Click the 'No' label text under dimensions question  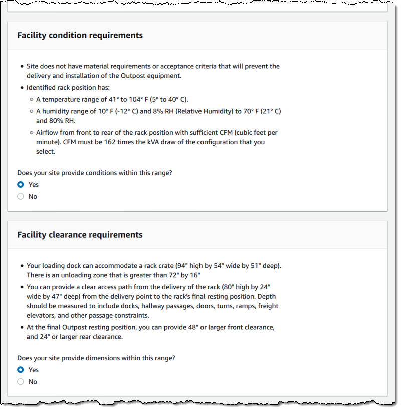coord(33,382)
